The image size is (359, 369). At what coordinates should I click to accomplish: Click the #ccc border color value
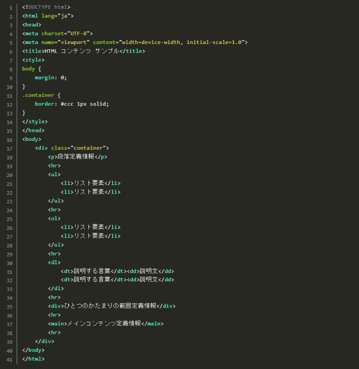(x=67, y=104)
